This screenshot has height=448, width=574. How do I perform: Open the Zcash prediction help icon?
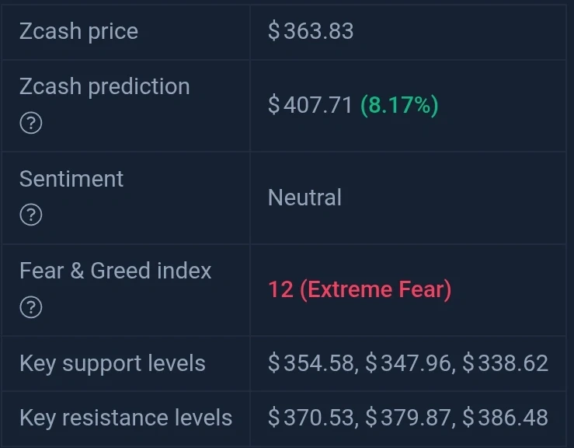point(31,123)
